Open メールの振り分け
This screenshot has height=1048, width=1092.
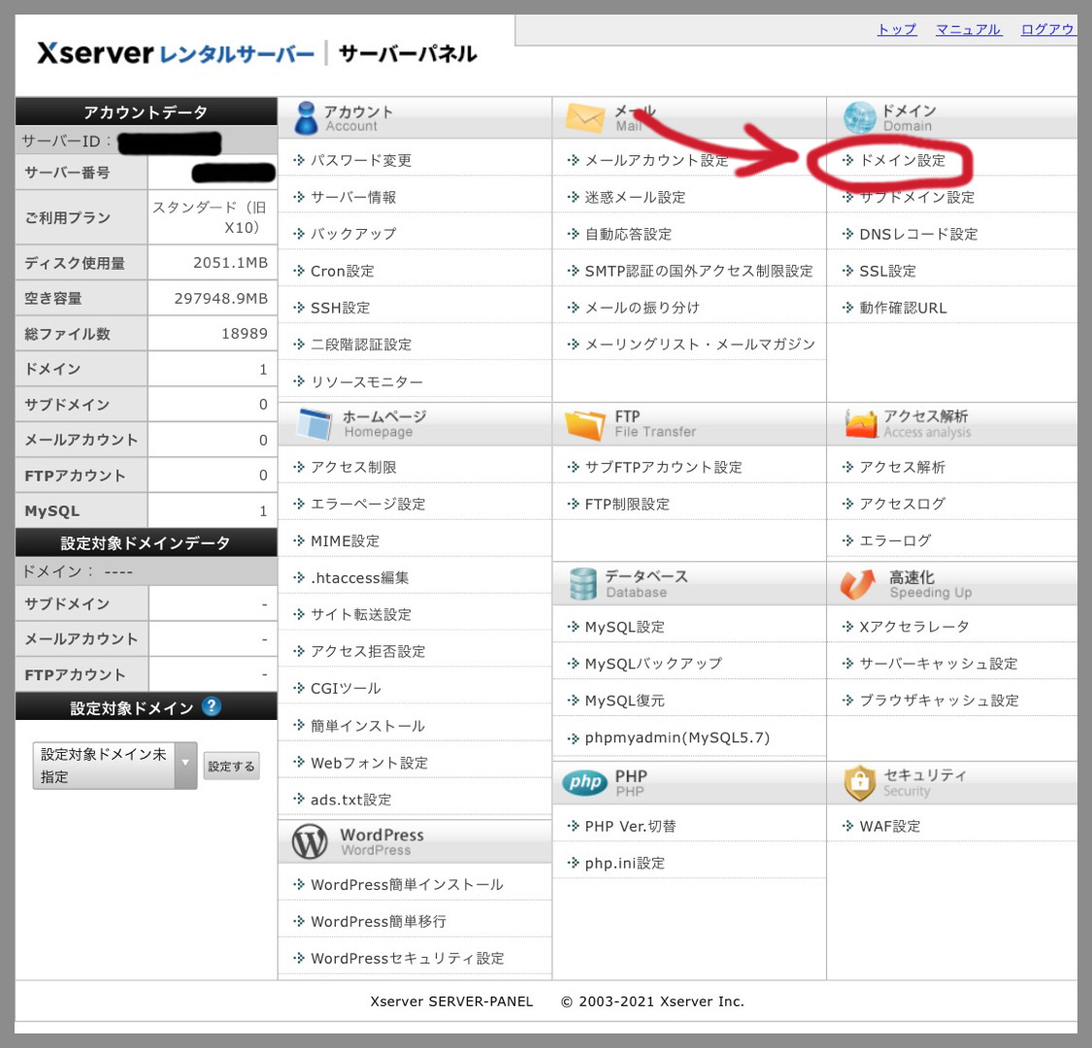point(643,308)
